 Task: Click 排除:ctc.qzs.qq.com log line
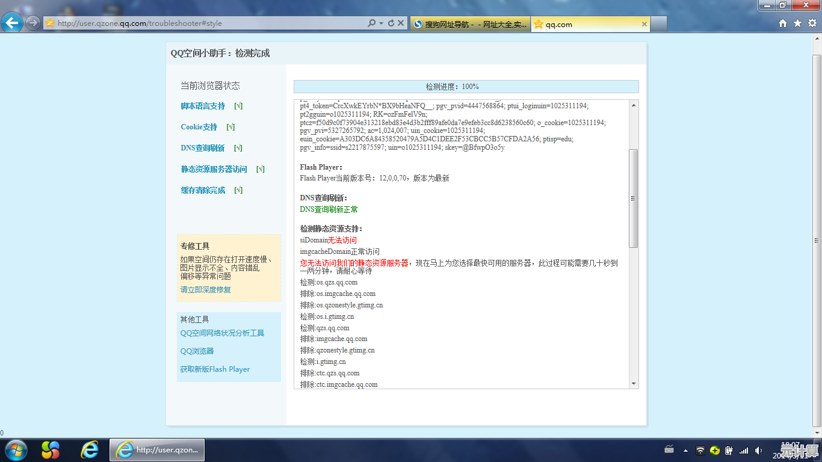click(330, 373)
